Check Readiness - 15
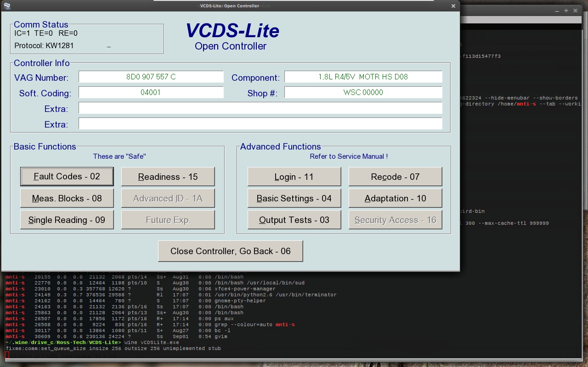 [x=168, y=177]
